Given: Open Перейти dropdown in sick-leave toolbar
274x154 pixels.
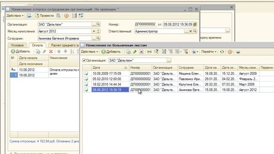Looking at the screenshot, I should [x=209, y=52].
